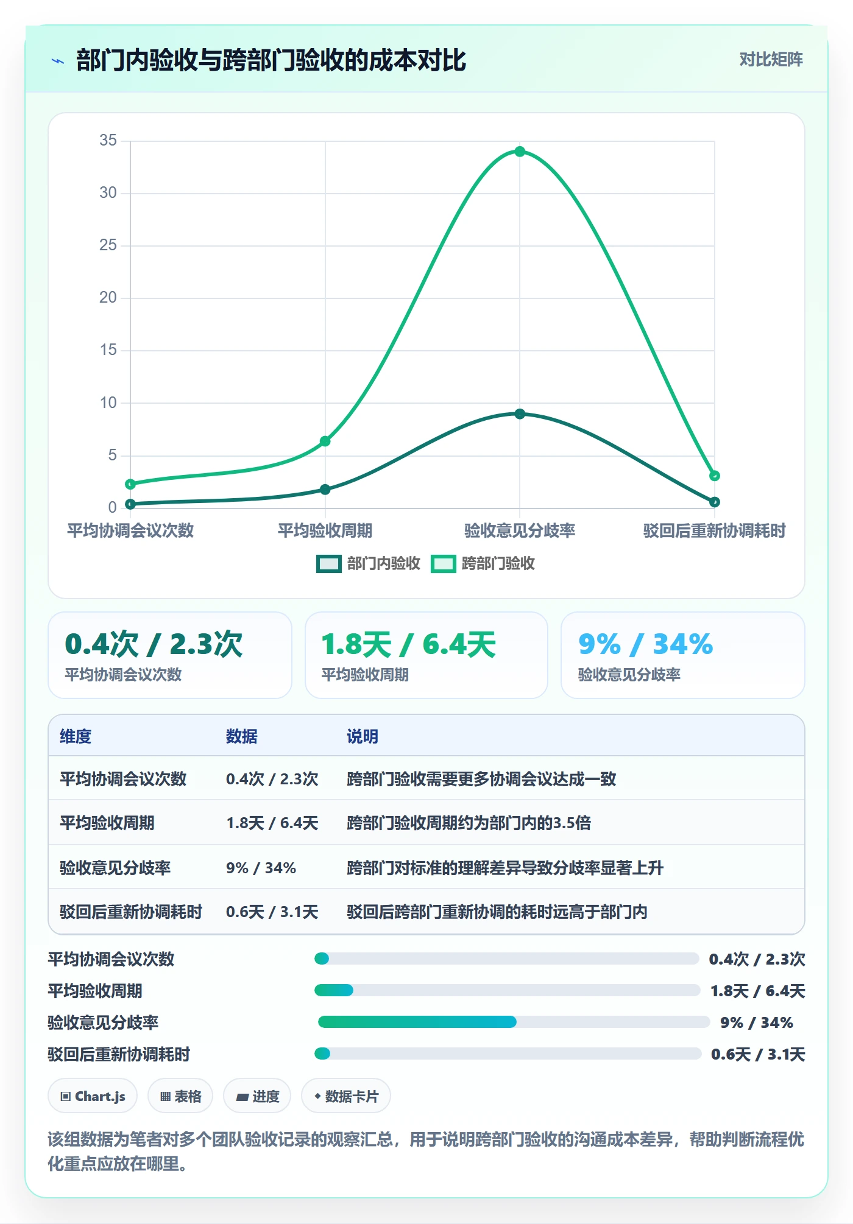Click the 部门内验收 point at 平均验收周期
The height and width of the screenshot is (1224, 853).
click(325, 490)
